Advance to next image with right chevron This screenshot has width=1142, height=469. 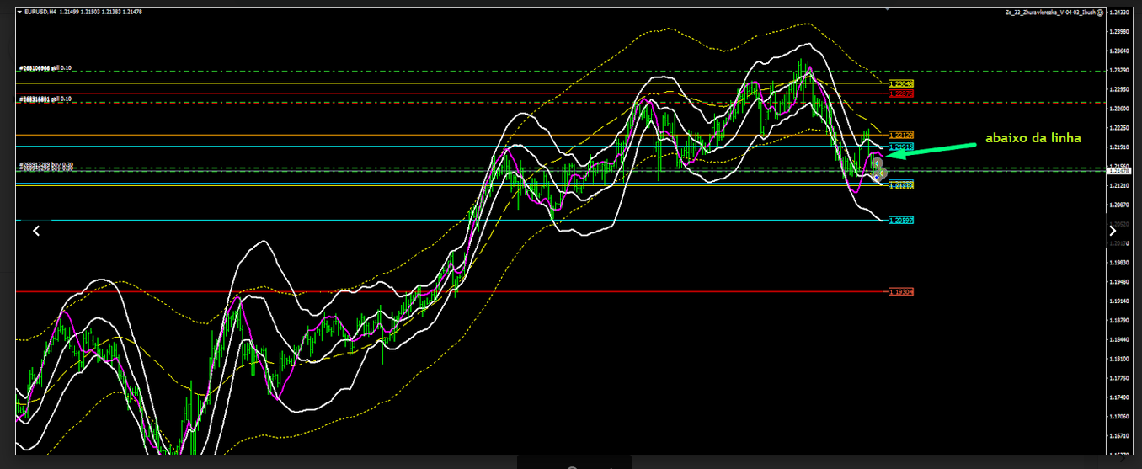point(1113,231)
